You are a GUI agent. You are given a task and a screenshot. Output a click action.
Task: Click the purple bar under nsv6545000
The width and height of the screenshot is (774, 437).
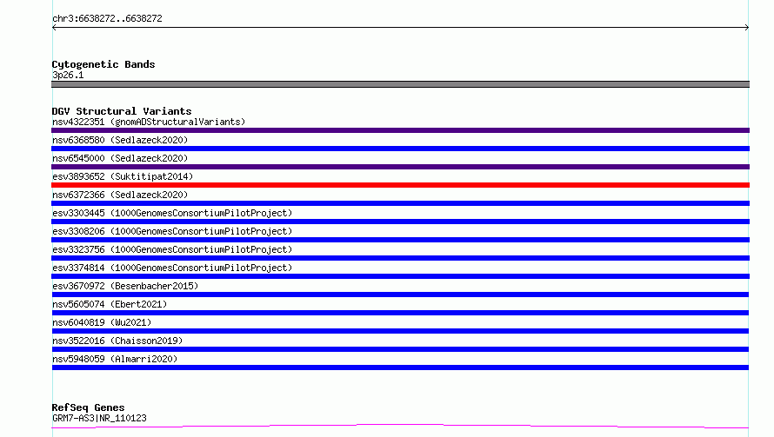tap(400, 167)
